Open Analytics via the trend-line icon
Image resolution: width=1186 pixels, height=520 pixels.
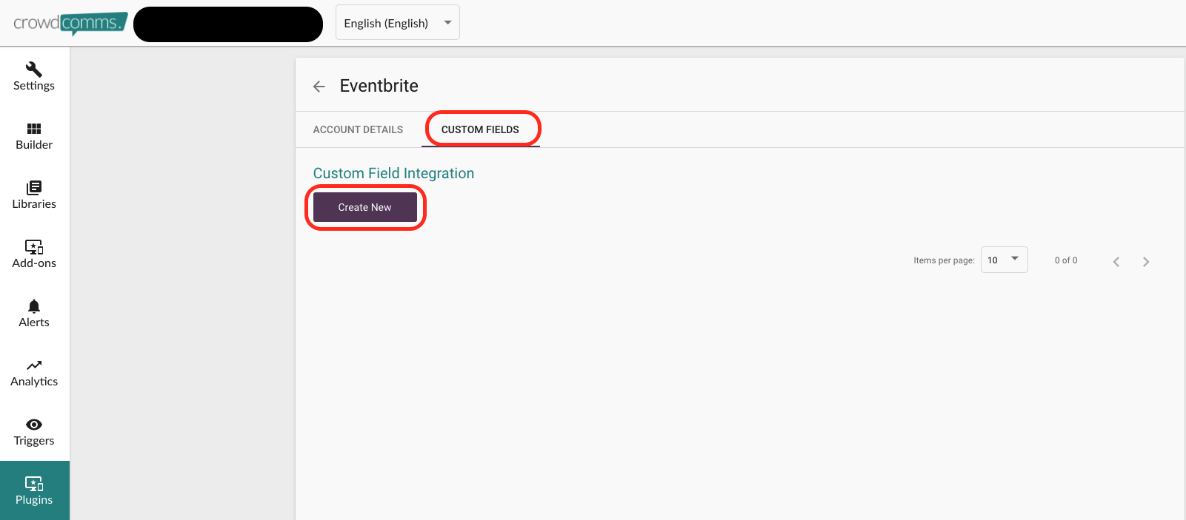point(34,365)
